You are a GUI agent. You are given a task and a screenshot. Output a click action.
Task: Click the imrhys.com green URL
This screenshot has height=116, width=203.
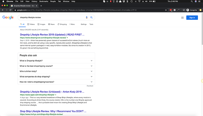coord(41,114)
